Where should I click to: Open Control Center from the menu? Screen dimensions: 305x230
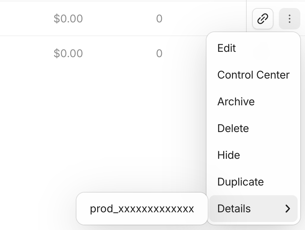[x=253, y=75]
